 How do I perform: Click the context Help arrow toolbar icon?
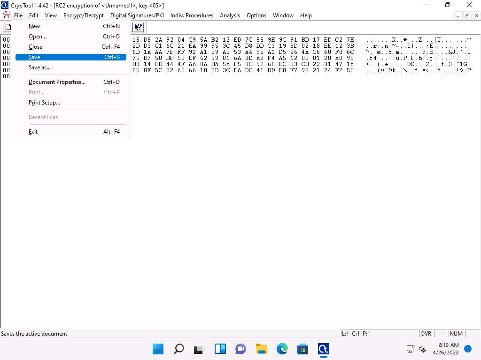point(138,27)
